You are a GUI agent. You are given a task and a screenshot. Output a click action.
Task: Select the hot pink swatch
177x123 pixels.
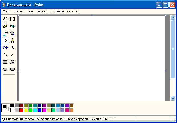67,110
